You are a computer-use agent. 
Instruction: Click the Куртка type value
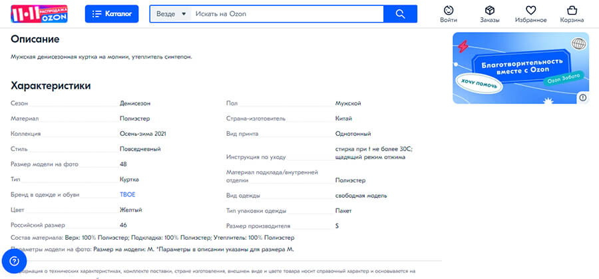pyautogui.click(x=130, y=179)
